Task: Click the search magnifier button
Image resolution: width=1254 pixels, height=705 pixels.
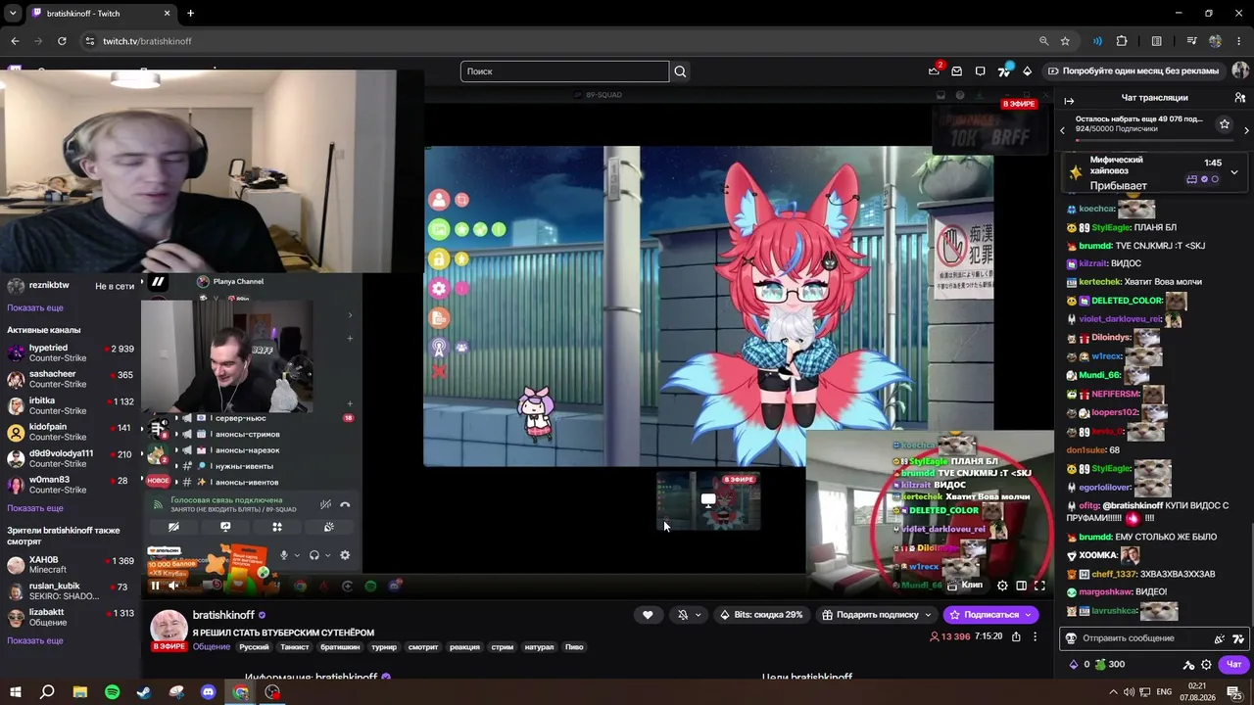Action: [680, 70]
